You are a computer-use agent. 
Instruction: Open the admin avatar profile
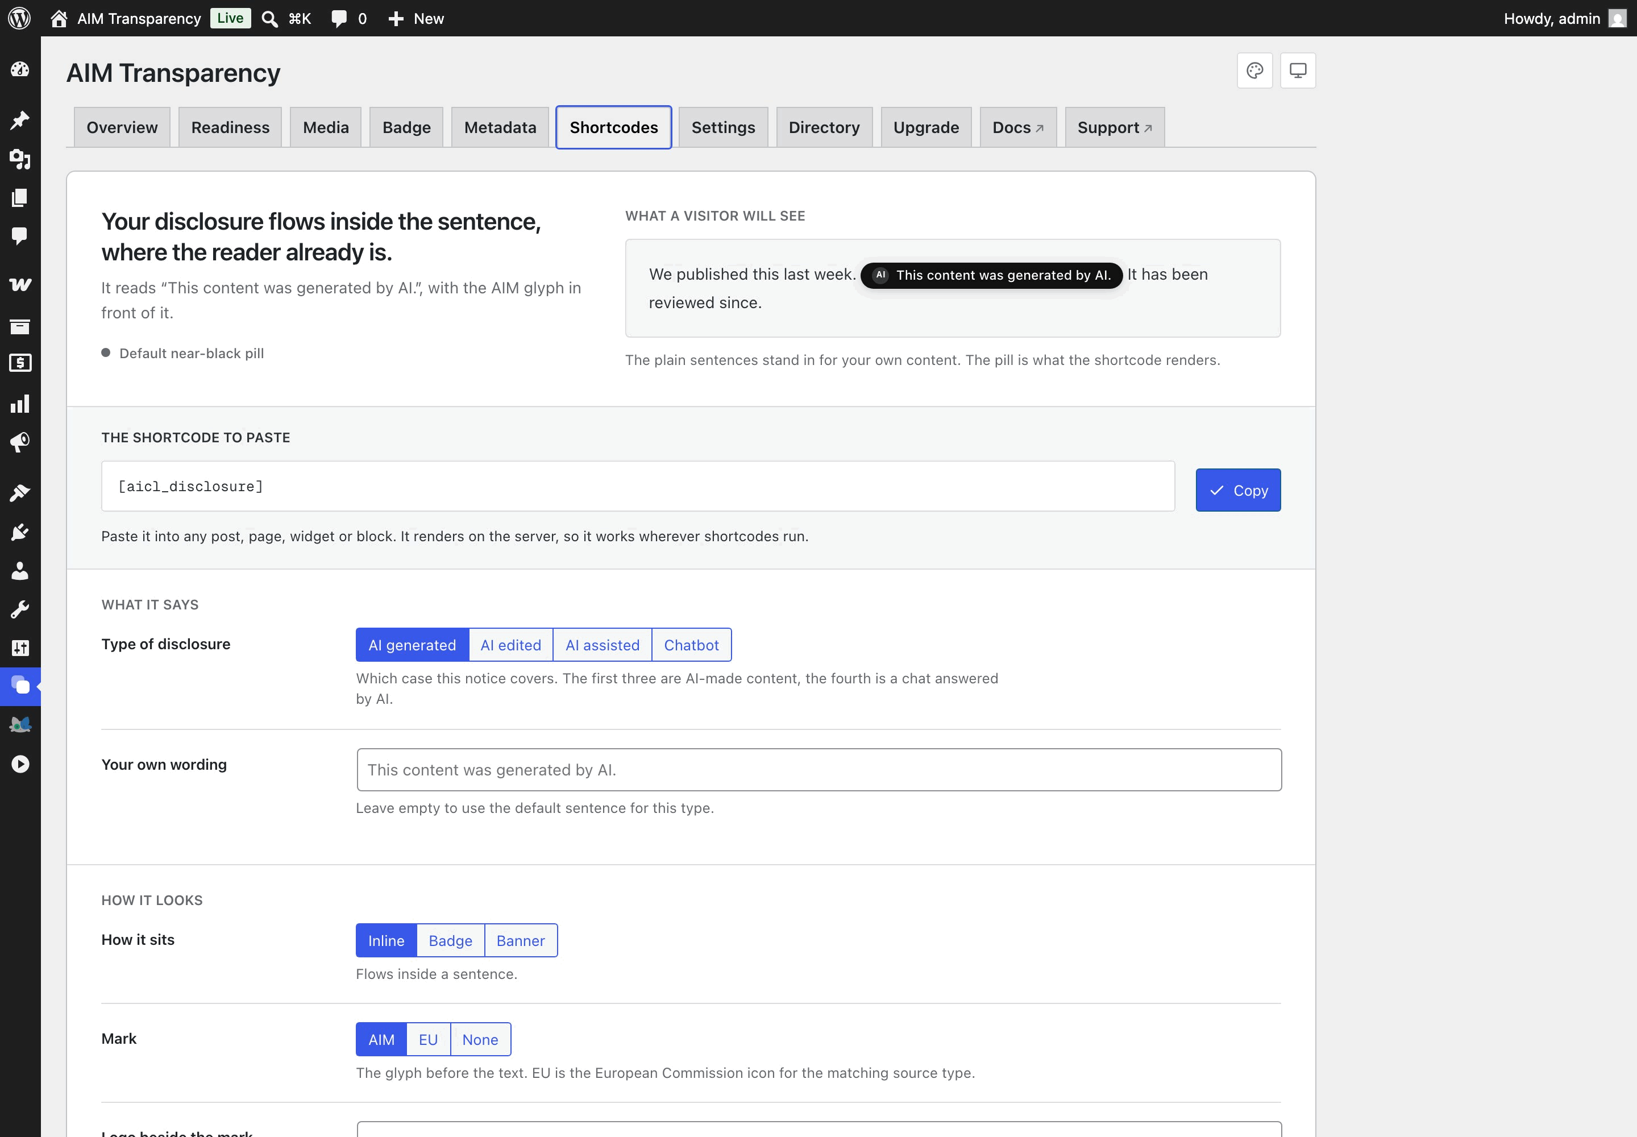pos(1618,19)
